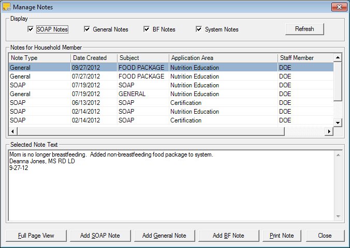Viewport: 350px width, 248px height.
Task: Click the Subject column header
Action: tap(143, 58)
